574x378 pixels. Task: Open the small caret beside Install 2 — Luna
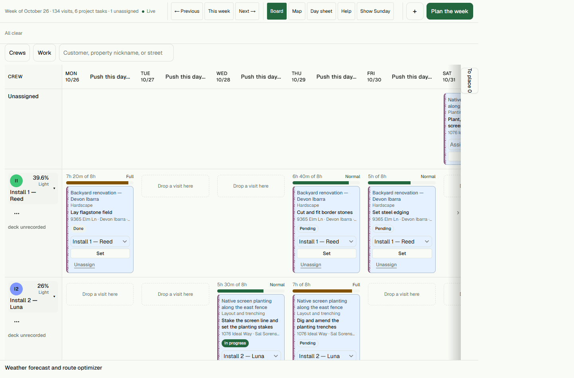[x=54, y=297]
